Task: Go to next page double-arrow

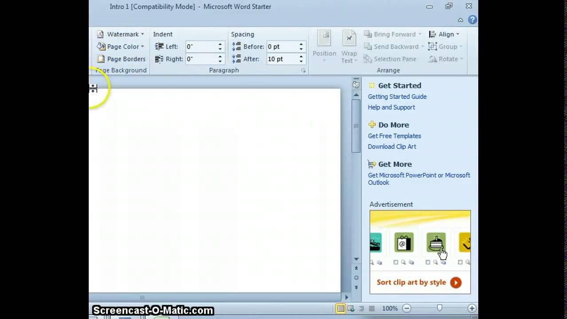Action: point(356,287)
